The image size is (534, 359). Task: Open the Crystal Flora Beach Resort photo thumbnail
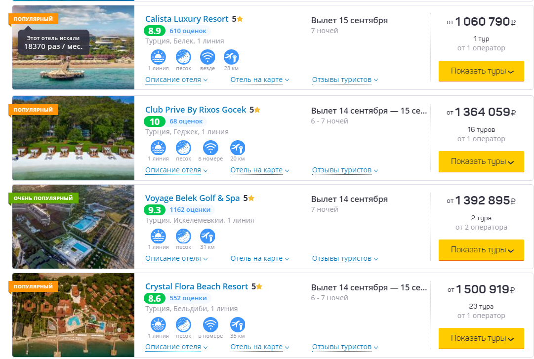73,315
